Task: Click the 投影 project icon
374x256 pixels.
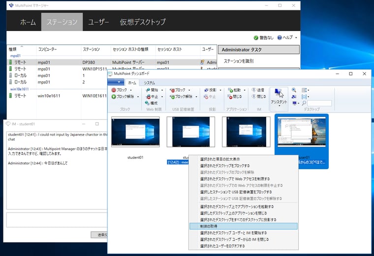Action: (206, 90)
